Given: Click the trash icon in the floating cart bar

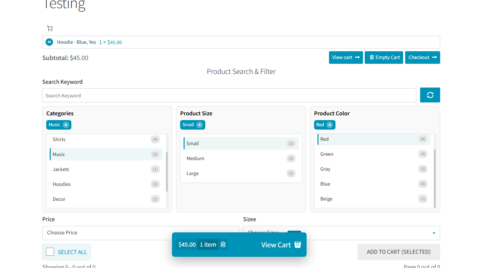Looking at the screenshot, I should point(223,244).
